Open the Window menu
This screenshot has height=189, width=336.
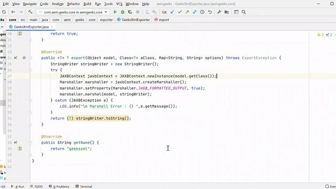point(132,4)
